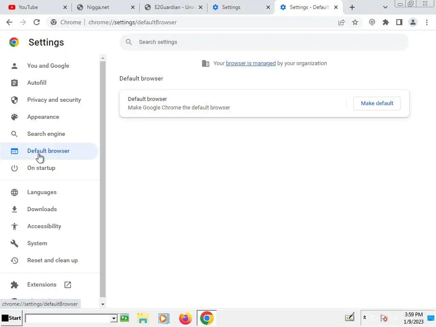Go to Privacy and security section
The width and height of the screenshot is (436, 327).
point(49,100)
